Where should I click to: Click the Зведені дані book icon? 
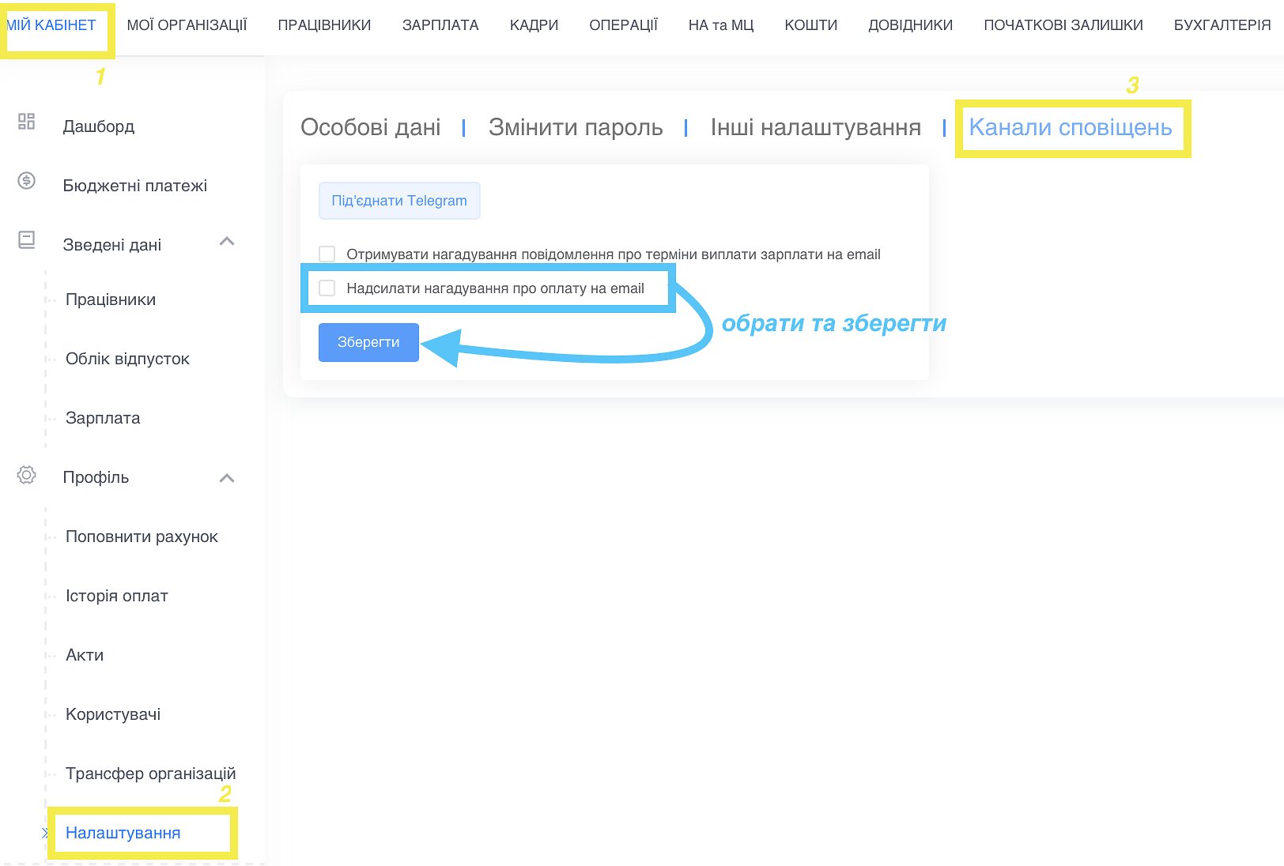(x=26, y=240)
